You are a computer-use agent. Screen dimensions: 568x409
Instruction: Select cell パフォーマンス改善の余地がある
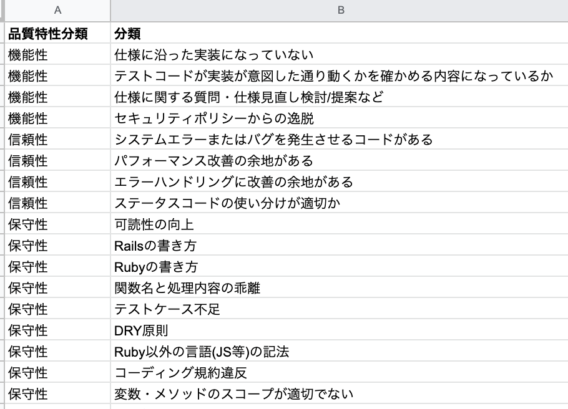coord(340,160)
